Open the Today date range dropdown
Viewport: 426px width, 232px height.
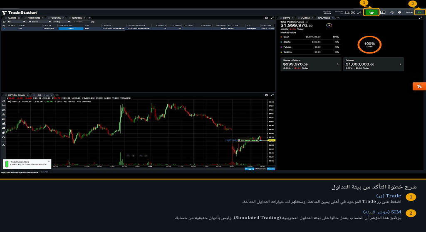coord(62,22)
